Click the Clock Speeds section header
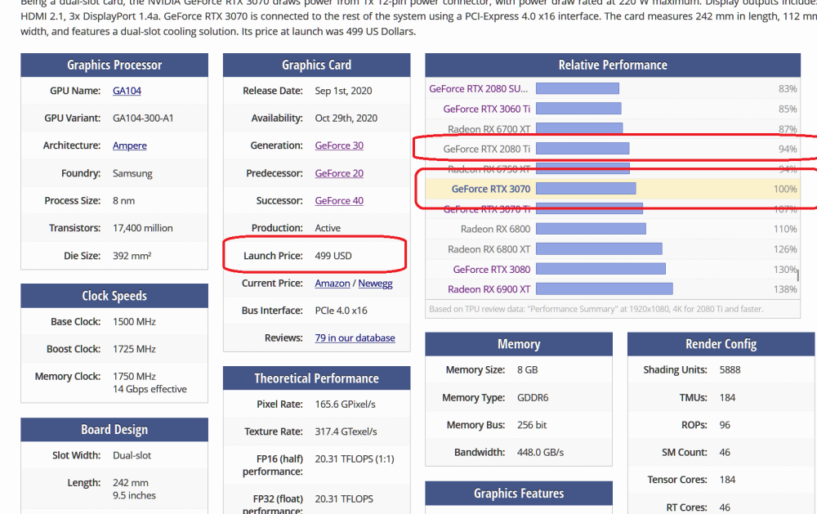Image resolution: width=817 pixels, height=514 pixels. 114,296
